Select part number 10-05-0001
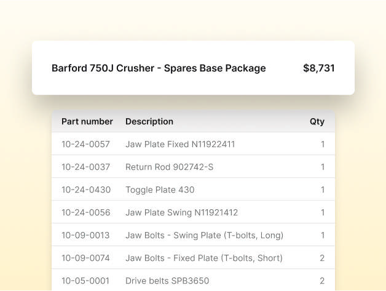Image resolution: width=386 pixels, height=291 pixels. (x=85, y=281)
